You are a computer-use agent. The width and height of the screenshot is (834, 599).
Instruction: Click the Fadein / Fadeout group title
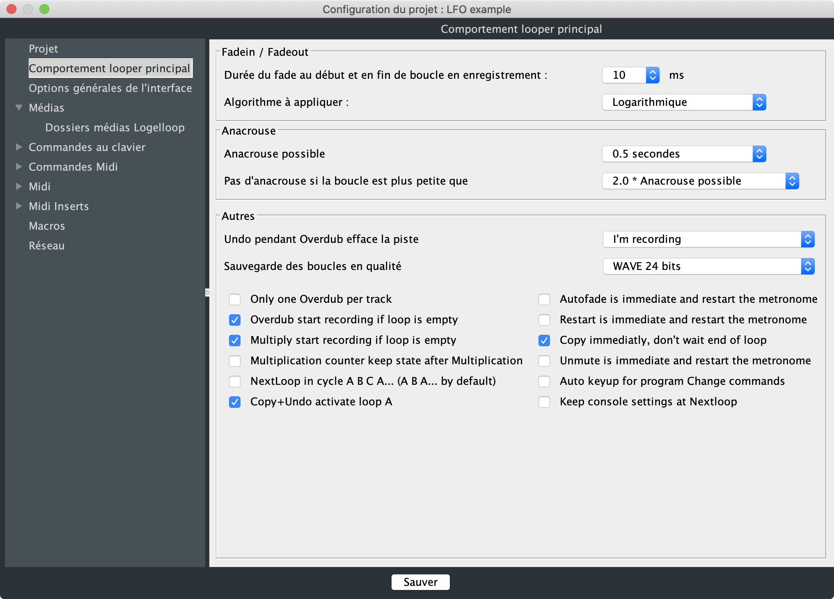pyautogui.click(x=265, y=52)
